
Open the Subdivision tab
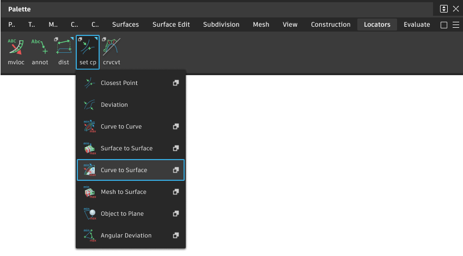tap(221, 25)
